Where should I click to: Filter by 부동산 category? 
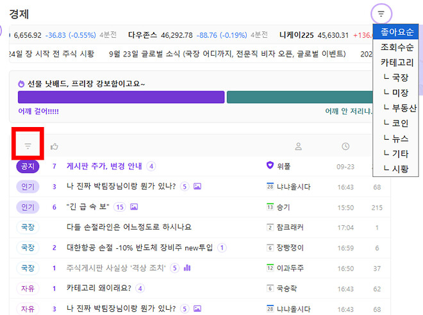395,108
